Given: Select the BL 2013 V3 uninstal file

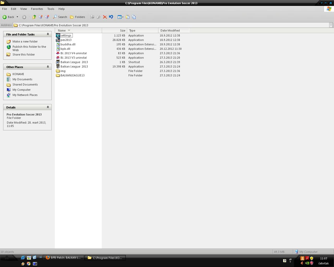Looking at the screenshot, I should pyautogui.click(x=74, y=58).
